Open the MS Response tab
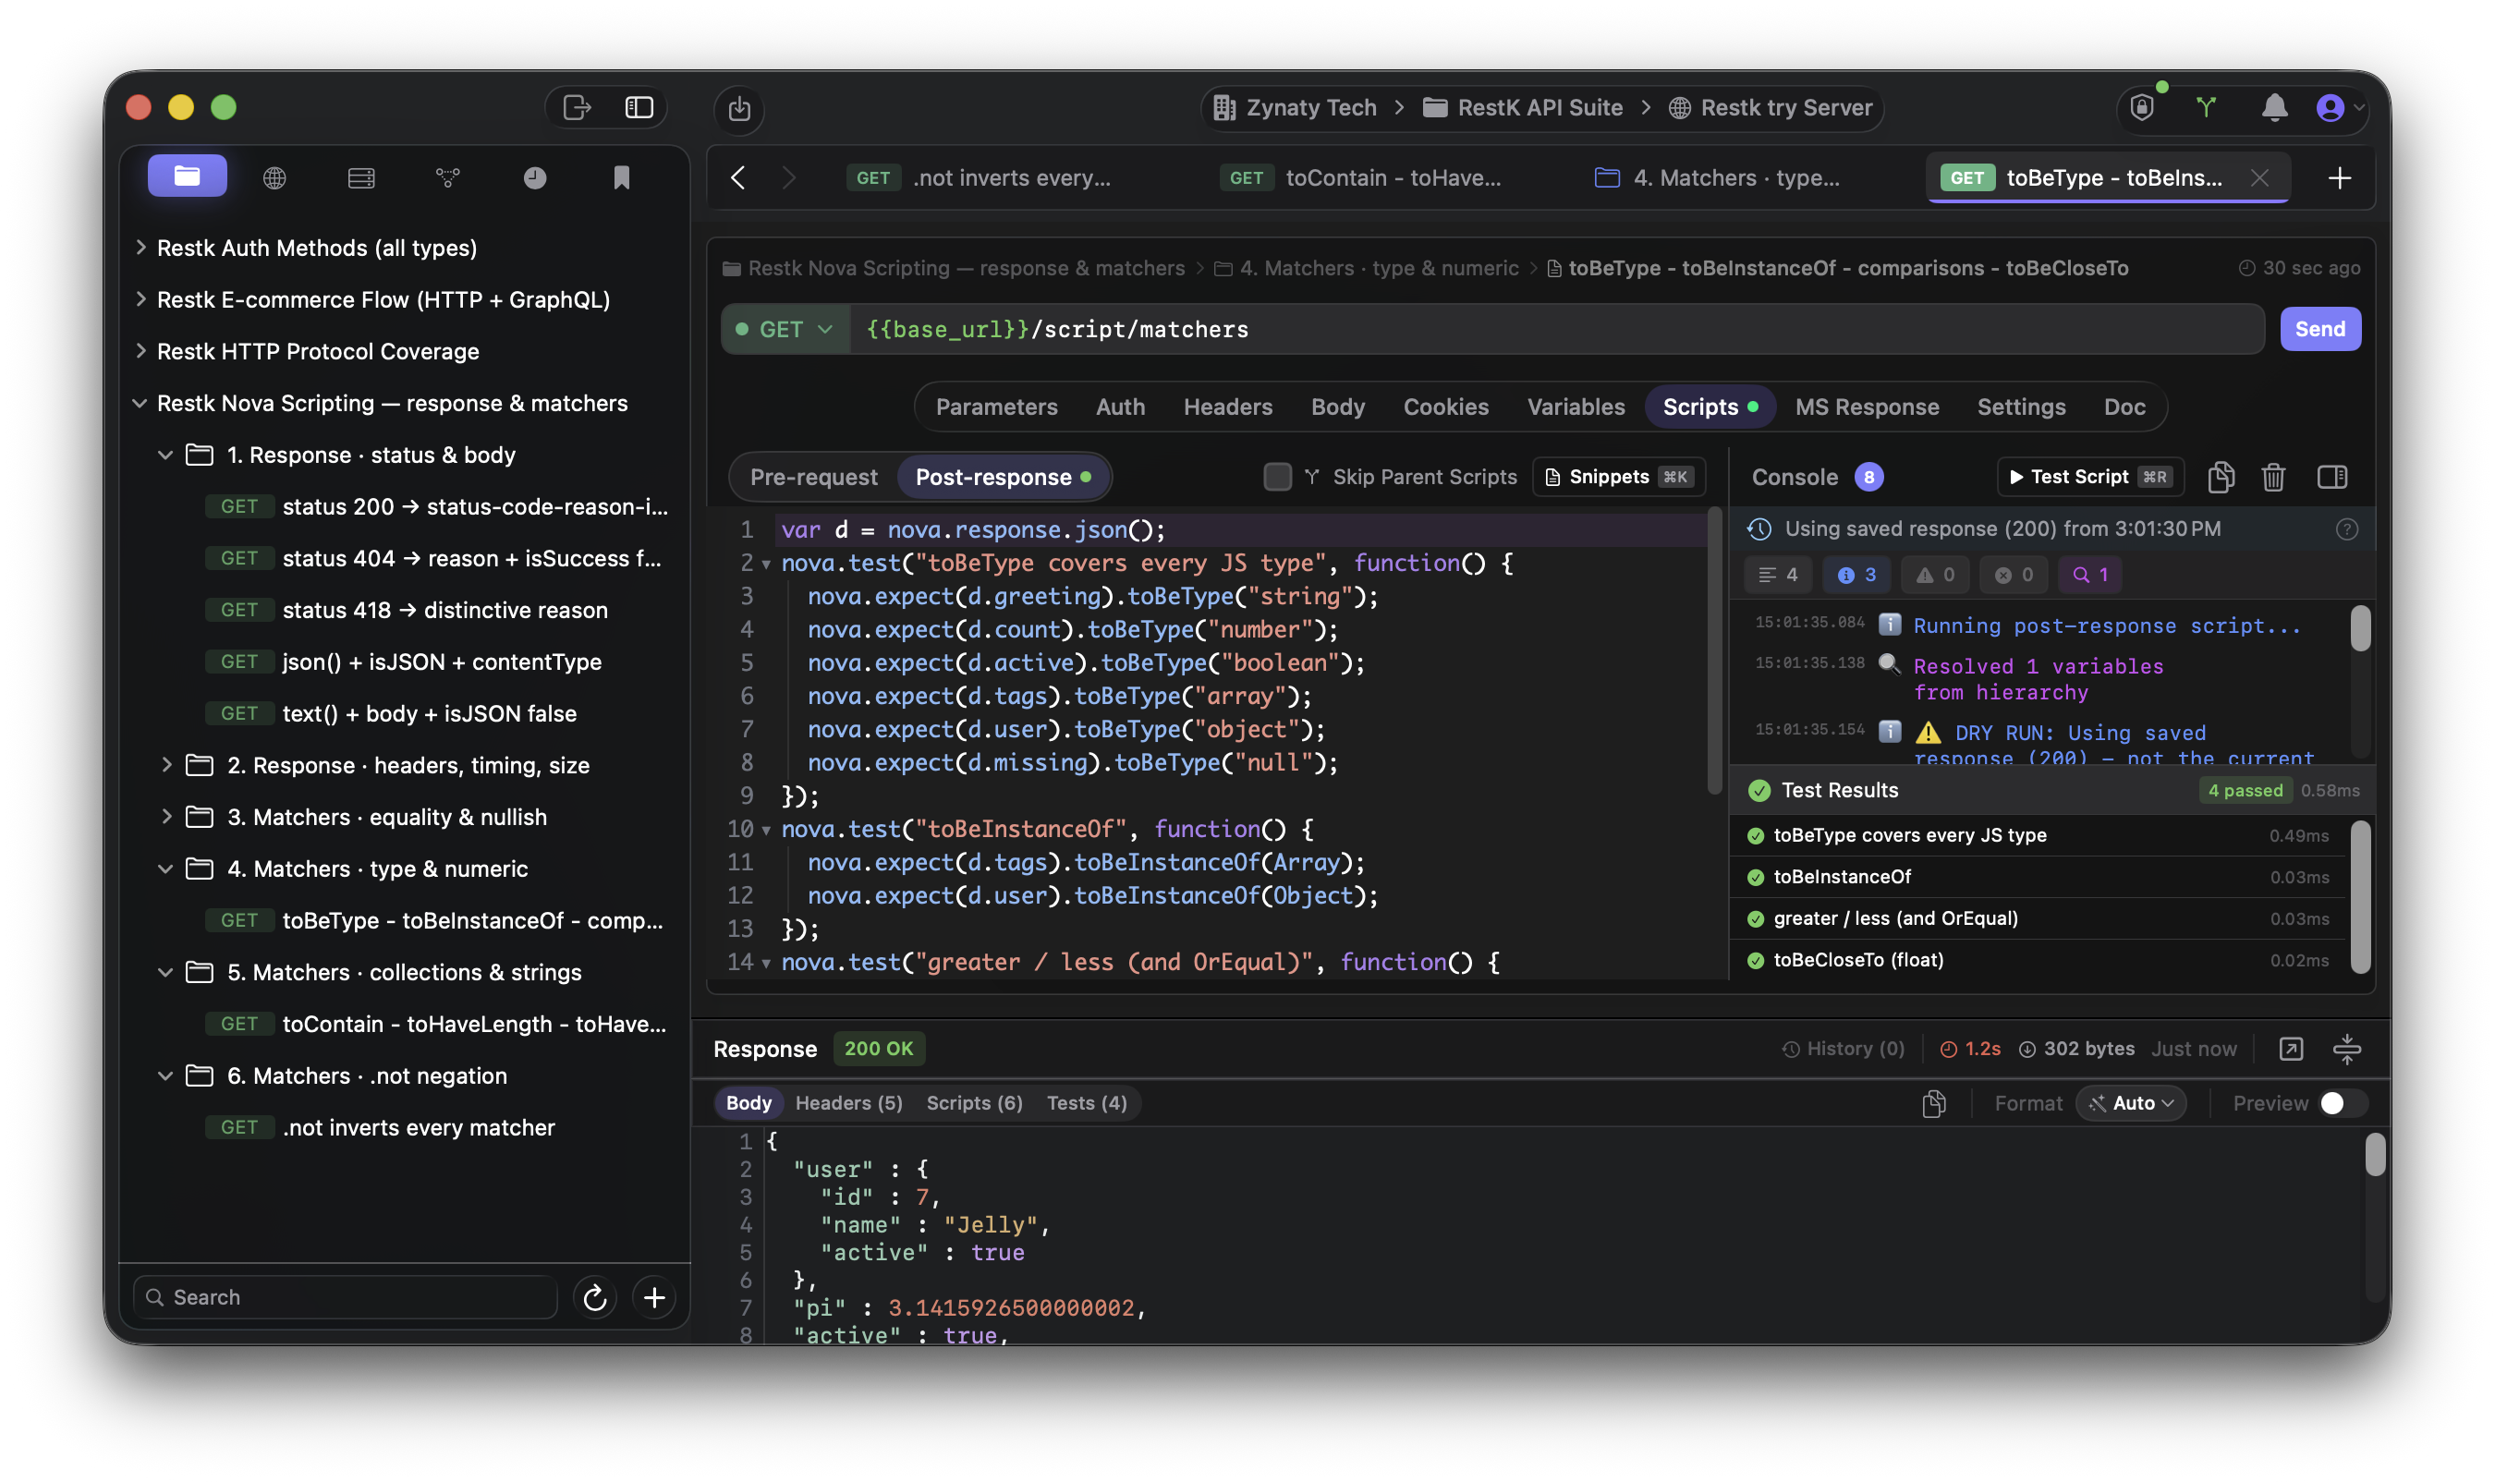 point(1866,407)
